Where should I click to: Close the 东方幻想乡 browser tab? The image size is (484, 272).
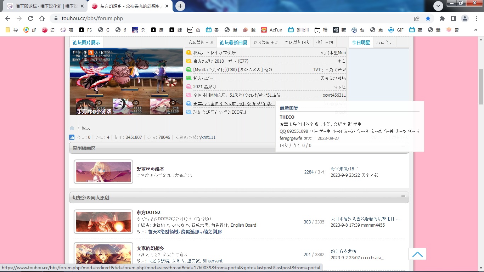167,6
